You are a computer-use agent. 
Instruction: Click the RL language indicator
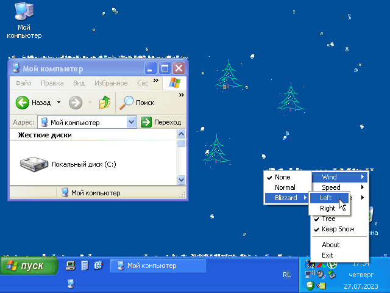pos(286,275)
